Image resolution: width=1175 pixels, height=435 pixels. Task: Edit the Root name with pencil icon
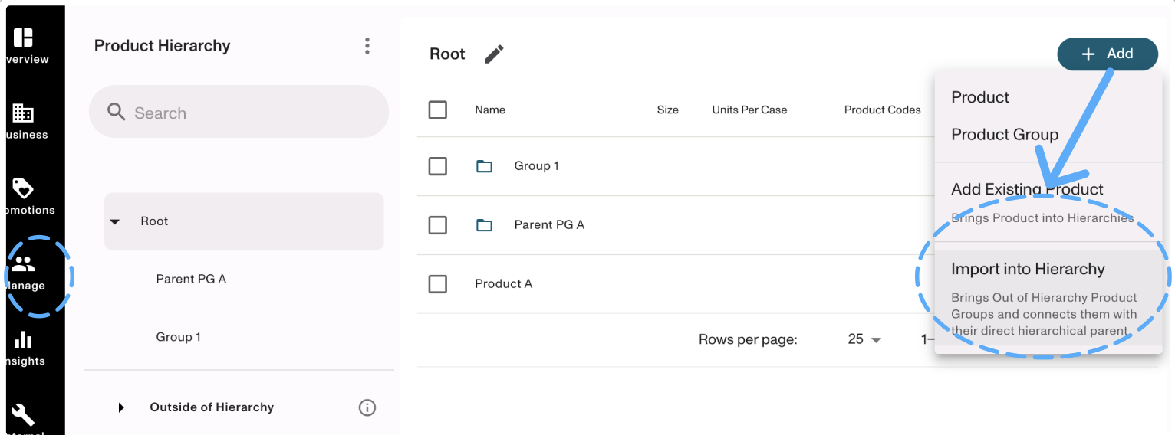pyautogui.click(x=494, y=54)
